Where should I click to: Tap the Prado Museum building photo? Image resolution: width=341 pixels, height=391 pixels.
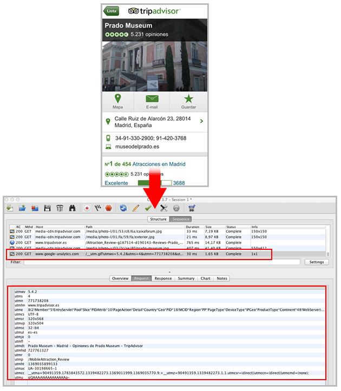[155, 67]
